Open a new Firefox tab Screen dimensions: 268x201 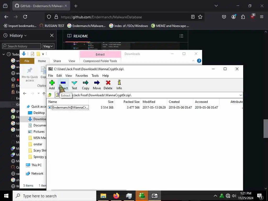76,6
